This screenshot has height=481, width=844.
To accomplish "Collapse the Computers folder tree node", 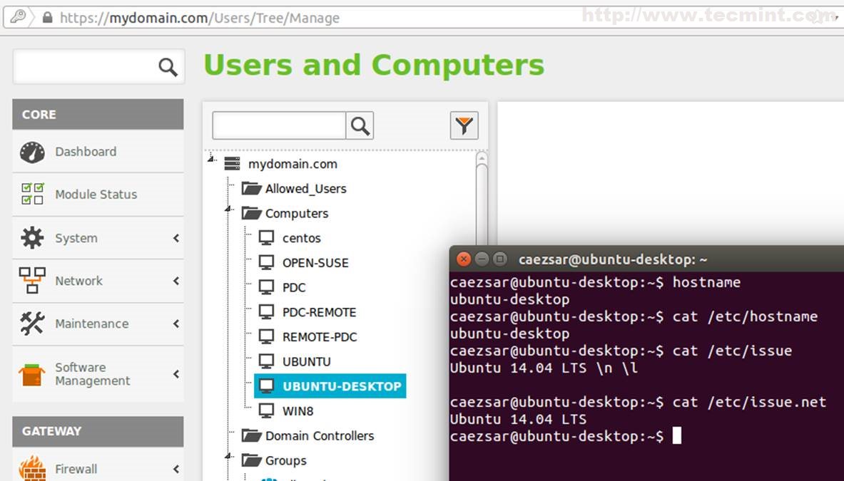I will [x=228, y=210].
